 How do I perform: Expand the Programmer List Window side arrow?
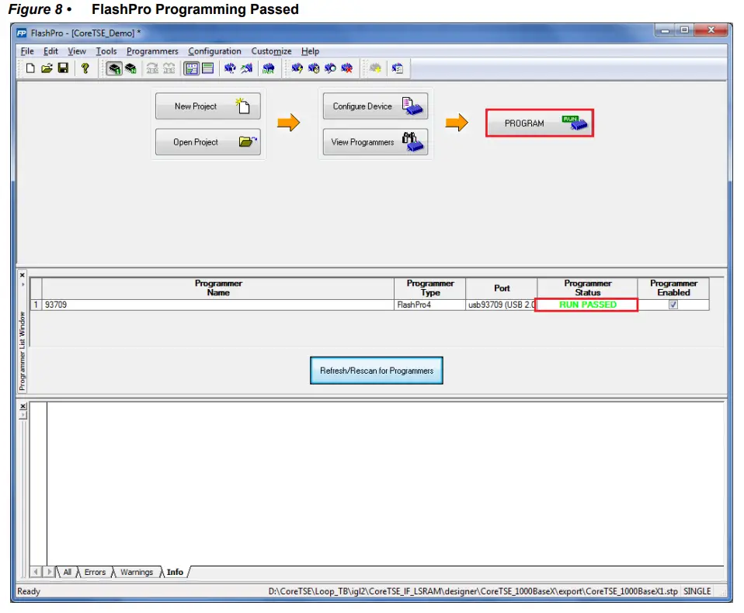pos(23,284)
